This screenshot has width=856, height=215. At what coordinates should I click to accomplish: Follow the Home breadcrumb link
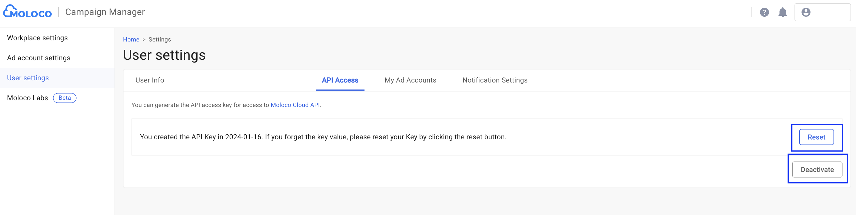(131, 39)
